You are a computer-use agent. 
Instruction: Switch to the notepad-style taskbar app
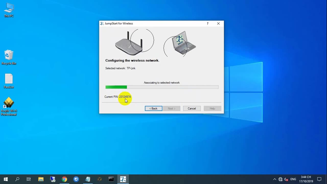click(88, 179)
